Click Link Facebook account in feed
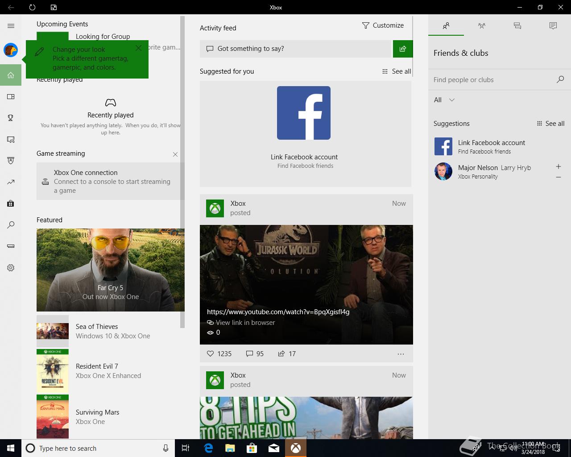571x457 pixels. [304, 157]
